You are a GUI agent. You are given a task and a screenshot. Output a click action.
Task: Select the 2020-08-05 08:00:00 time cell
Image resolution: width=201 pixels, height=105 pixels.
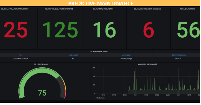20,59
